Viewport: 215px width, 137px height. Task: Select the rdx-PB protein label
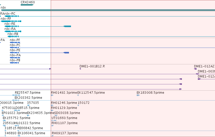point(15,60)
